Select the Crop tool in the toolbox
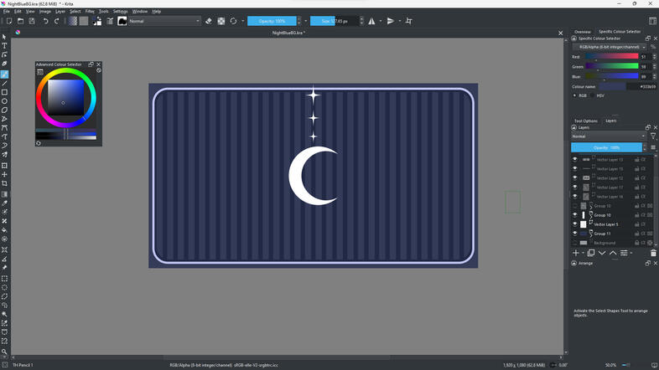 [x=4, y=183]
